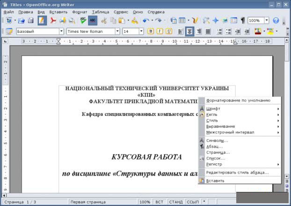This screenshot has width=291, height=206.
Task: Open the Правка menu
Action: (x=26, y=12)
